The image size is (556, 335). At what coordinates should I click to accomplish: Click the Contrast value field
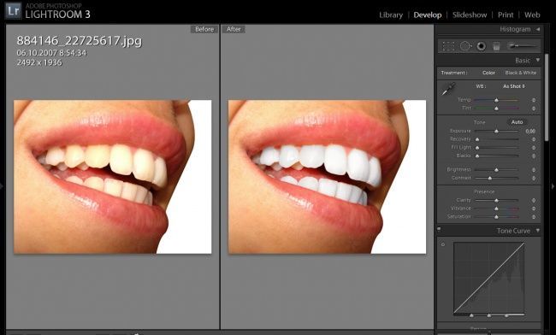coord(533,178)
